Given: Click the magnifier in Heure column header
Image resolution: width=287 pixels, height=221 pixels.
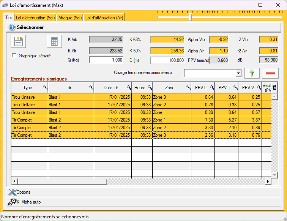Looking at the screenshot, I should click(150, 87).
